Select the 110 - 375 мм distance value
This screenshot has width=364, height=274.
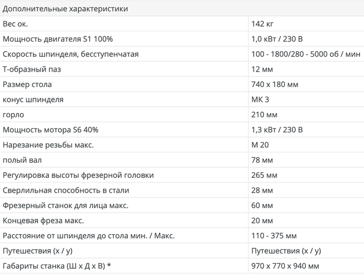tap(274, 236)
